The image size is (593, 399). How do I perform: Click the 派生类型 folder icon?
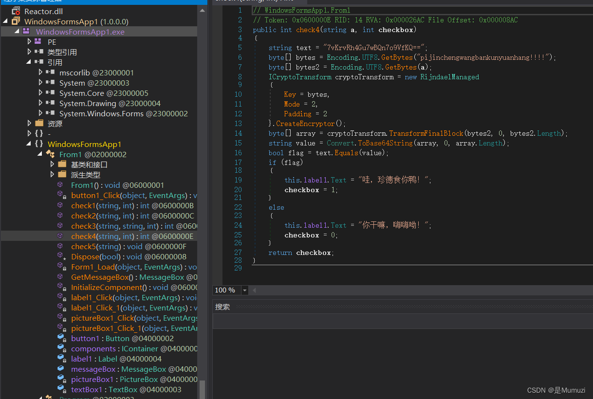(x=62, y=175)
